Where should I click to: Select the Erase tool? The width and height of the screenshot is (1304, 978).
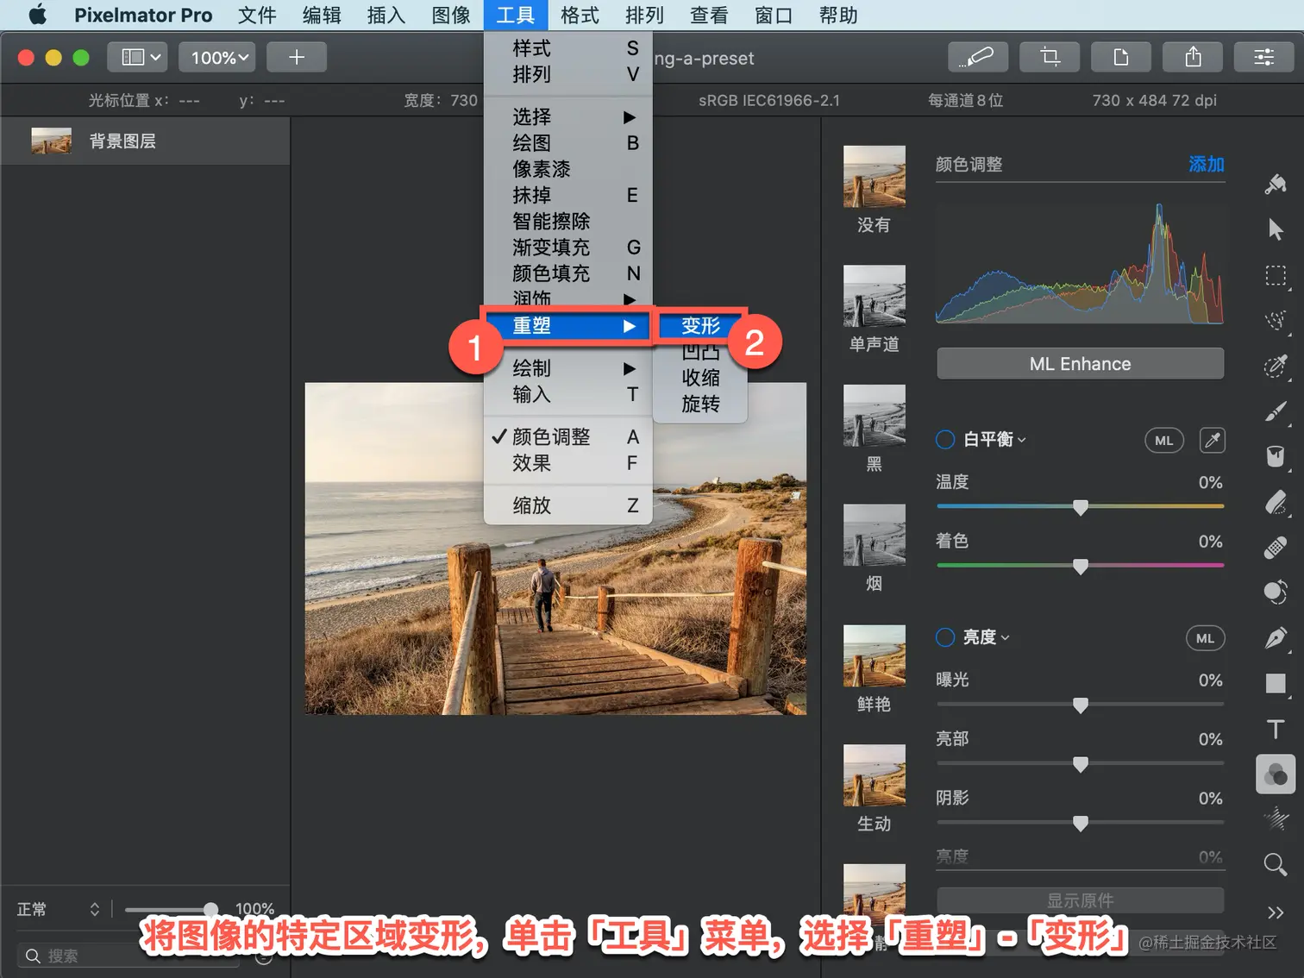(x=1276, y=502)
